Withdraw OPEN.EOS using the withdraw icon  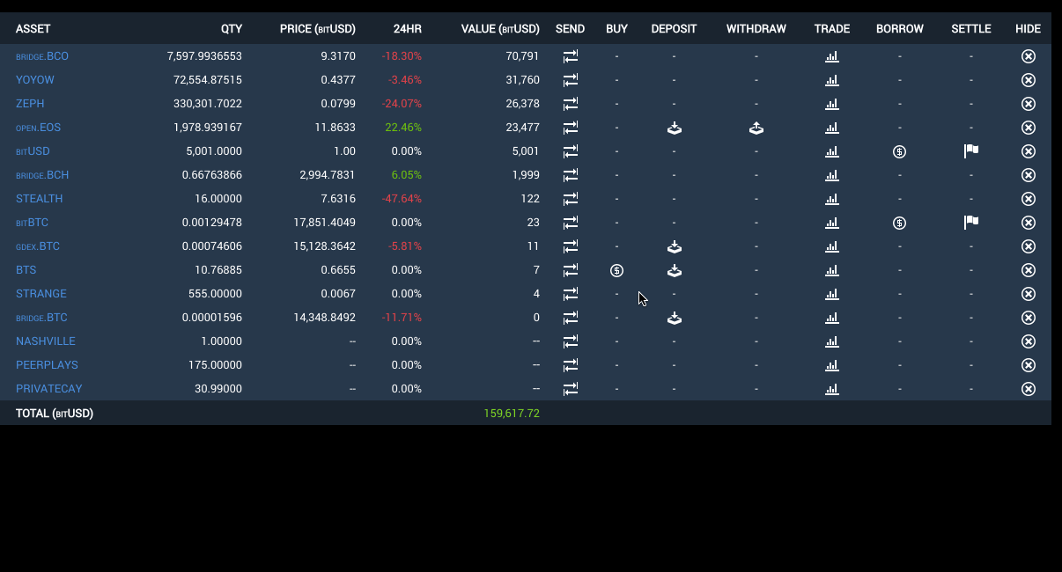756,128
